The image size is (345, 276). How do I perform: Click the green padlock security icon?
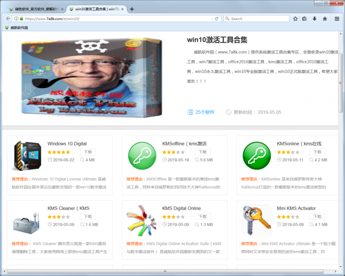tap(21, 19)
